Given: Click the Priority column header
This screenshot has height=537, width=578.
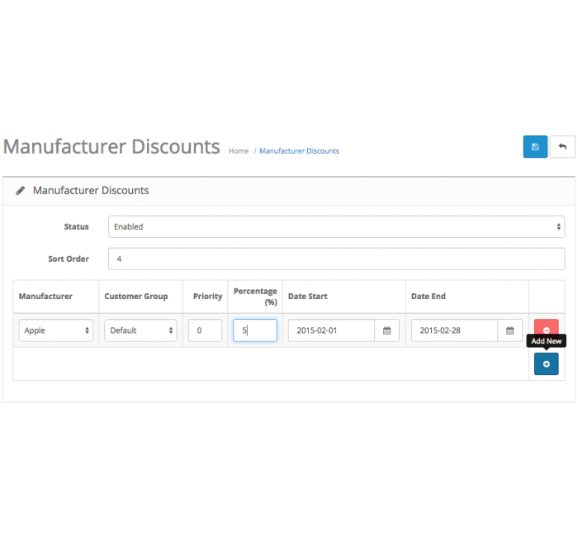Looking at the screenshot, I should point(207,296).
